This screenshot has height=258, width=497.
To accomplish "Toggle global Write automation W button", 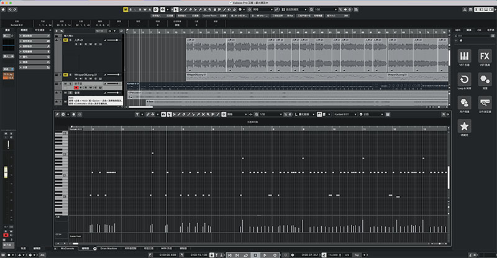I will click(145, 9).
